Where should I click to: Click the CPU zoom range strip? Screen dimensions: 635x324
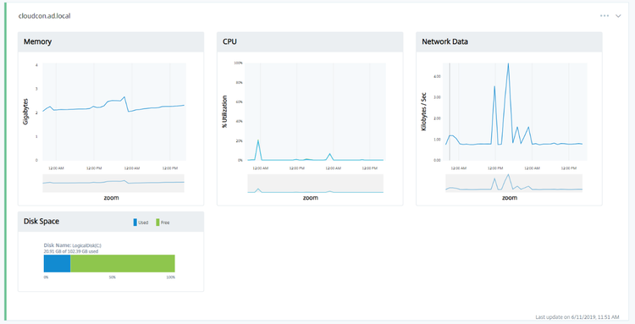click(316, 184)
